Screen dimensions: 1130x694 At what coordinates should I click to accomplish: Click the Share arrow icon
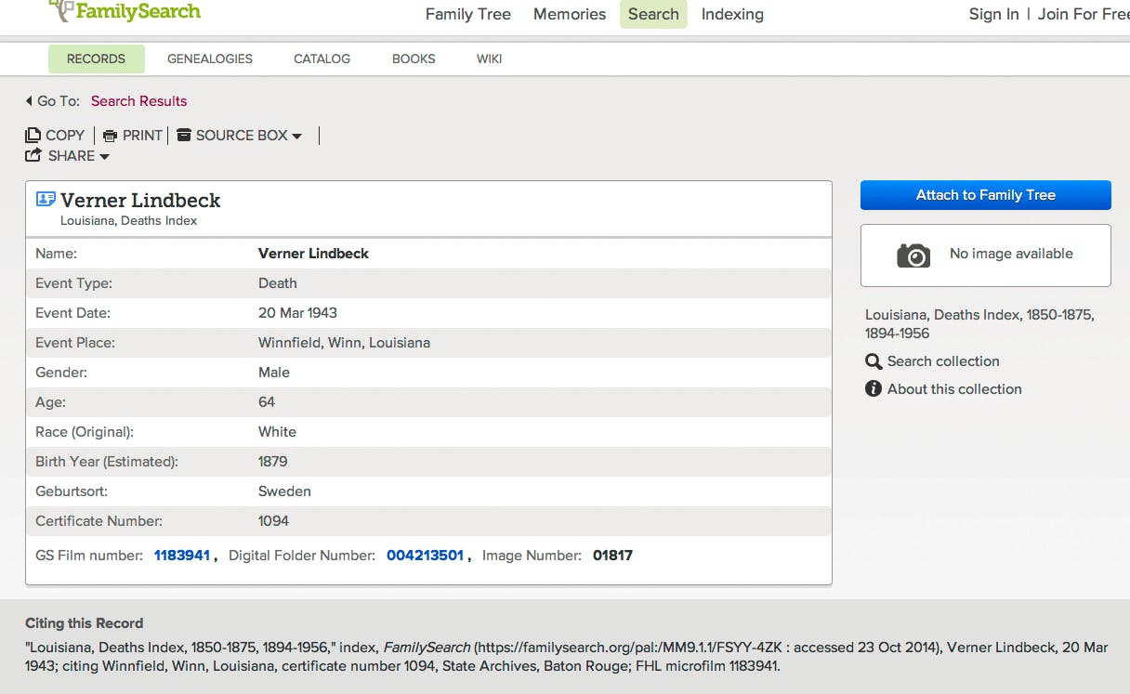[33, 156]
